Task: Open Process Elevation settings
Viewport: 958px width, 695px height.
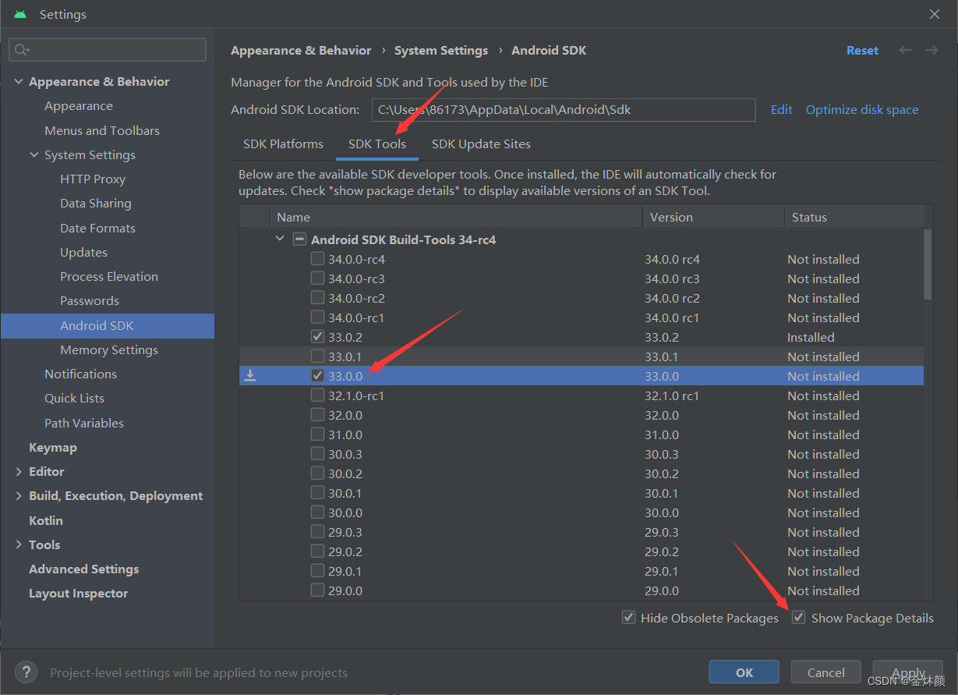Action: 109,276
